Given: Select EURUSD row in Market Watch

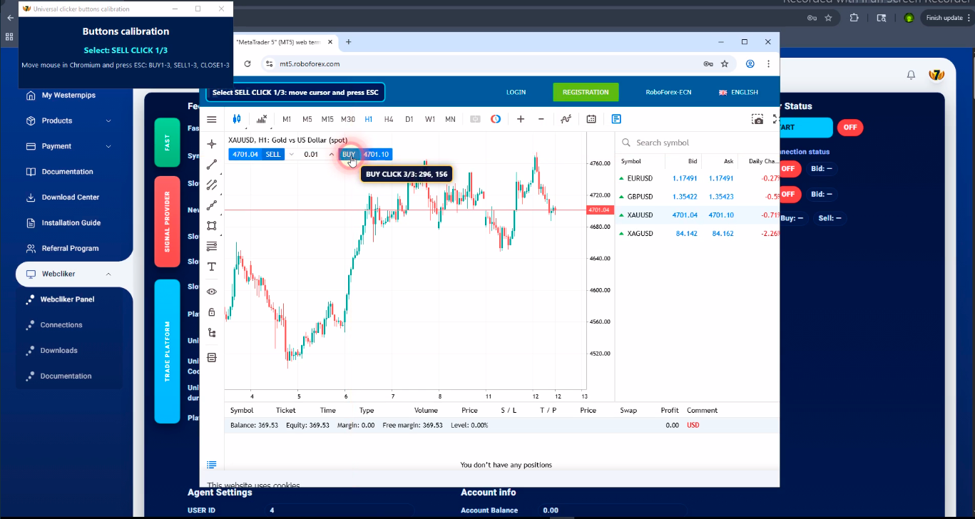Looking at the screenshot, I should pos(698,178).
